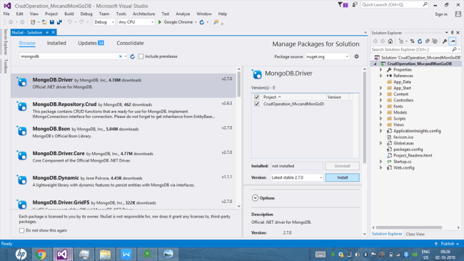Click Solution Explorer Preview Selected Items icon
Viewport: 464px width, 261px height.
pos(453,41)
